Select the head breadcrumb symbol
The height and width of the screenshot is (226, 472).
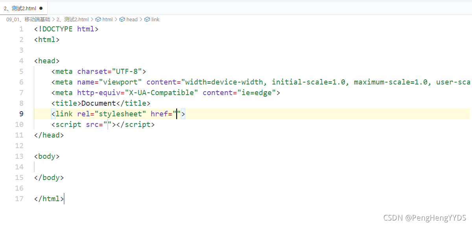132,19
